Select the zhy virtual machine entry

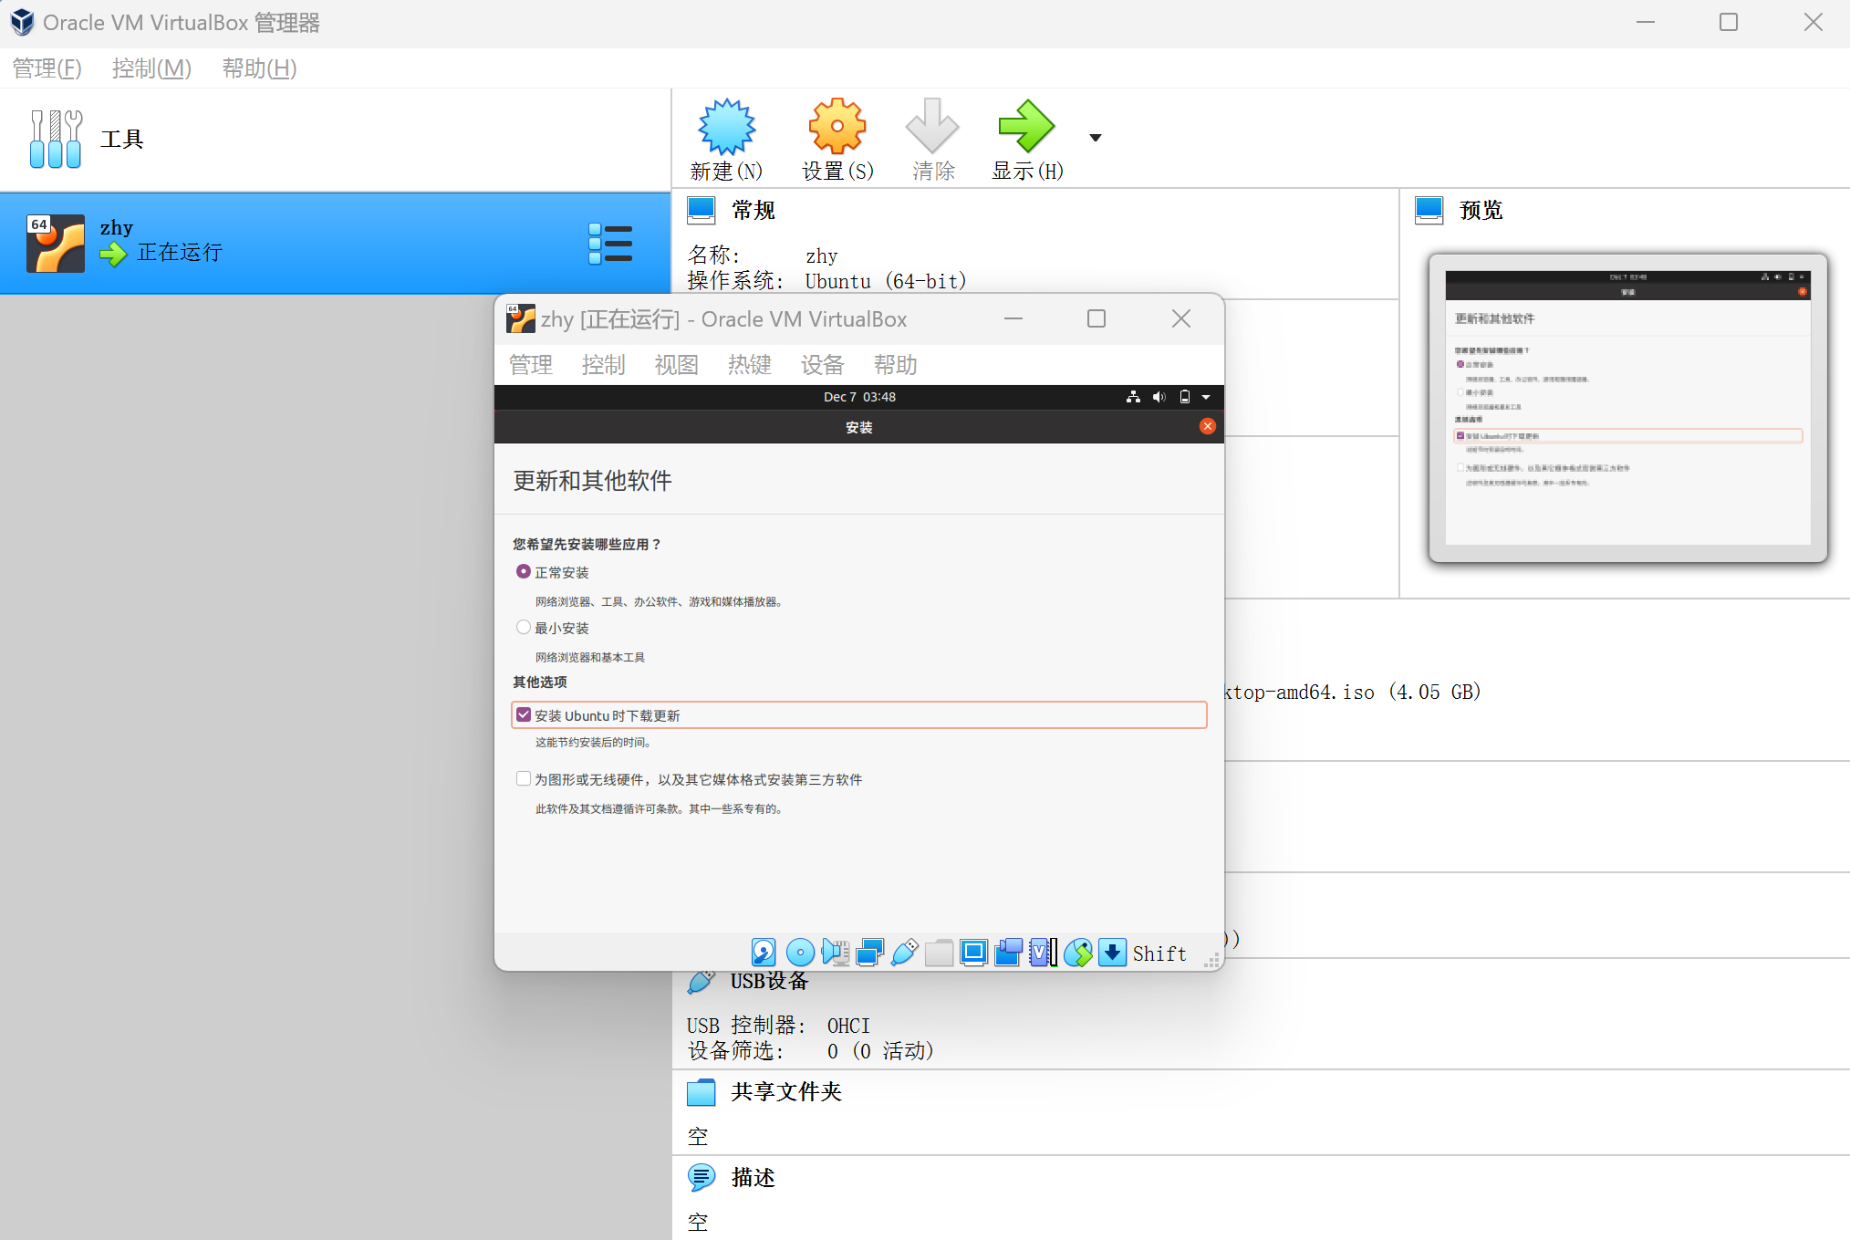[335, 244]
